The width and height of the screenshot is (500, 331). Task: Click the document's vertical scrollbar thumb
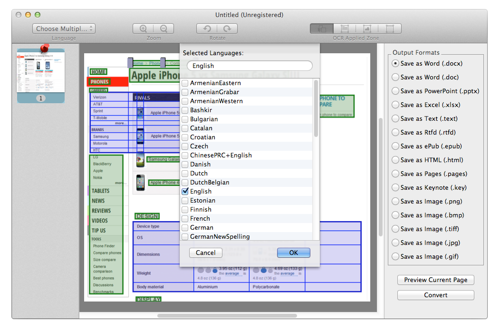tap(380, 177)
